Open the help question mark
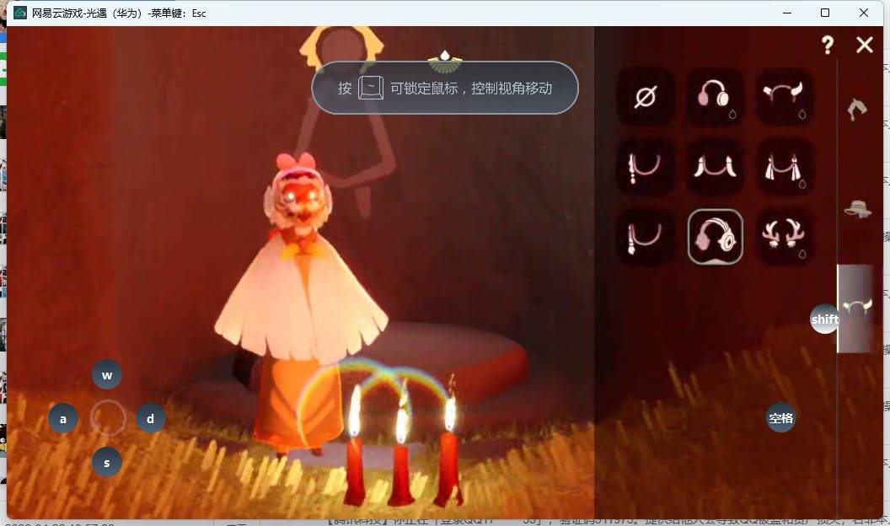890x526 pixels. coord(828,45)
